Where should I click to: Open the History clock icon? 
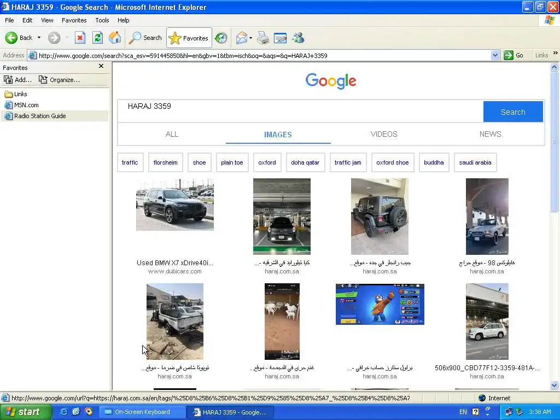[x=221, y=38]
